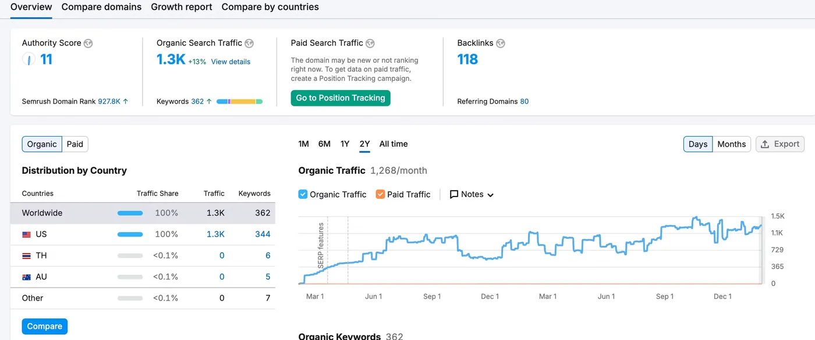
Task: Click the Authority Score gauge icon
Action: click(x=29, y=59)
